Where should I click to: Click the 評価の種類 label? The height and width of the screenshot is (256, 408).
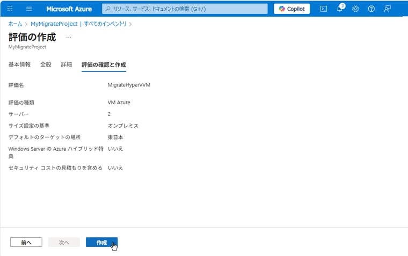point(21,103)
